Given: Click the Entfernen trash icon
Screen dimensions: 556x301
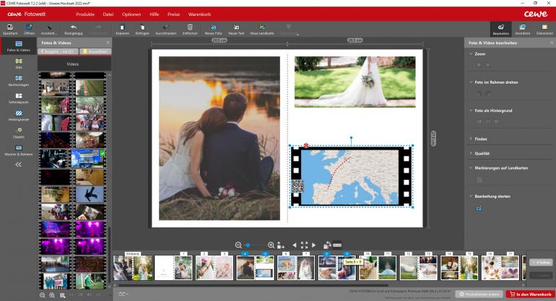Looking at the screenshot, I should pos(190,29).
